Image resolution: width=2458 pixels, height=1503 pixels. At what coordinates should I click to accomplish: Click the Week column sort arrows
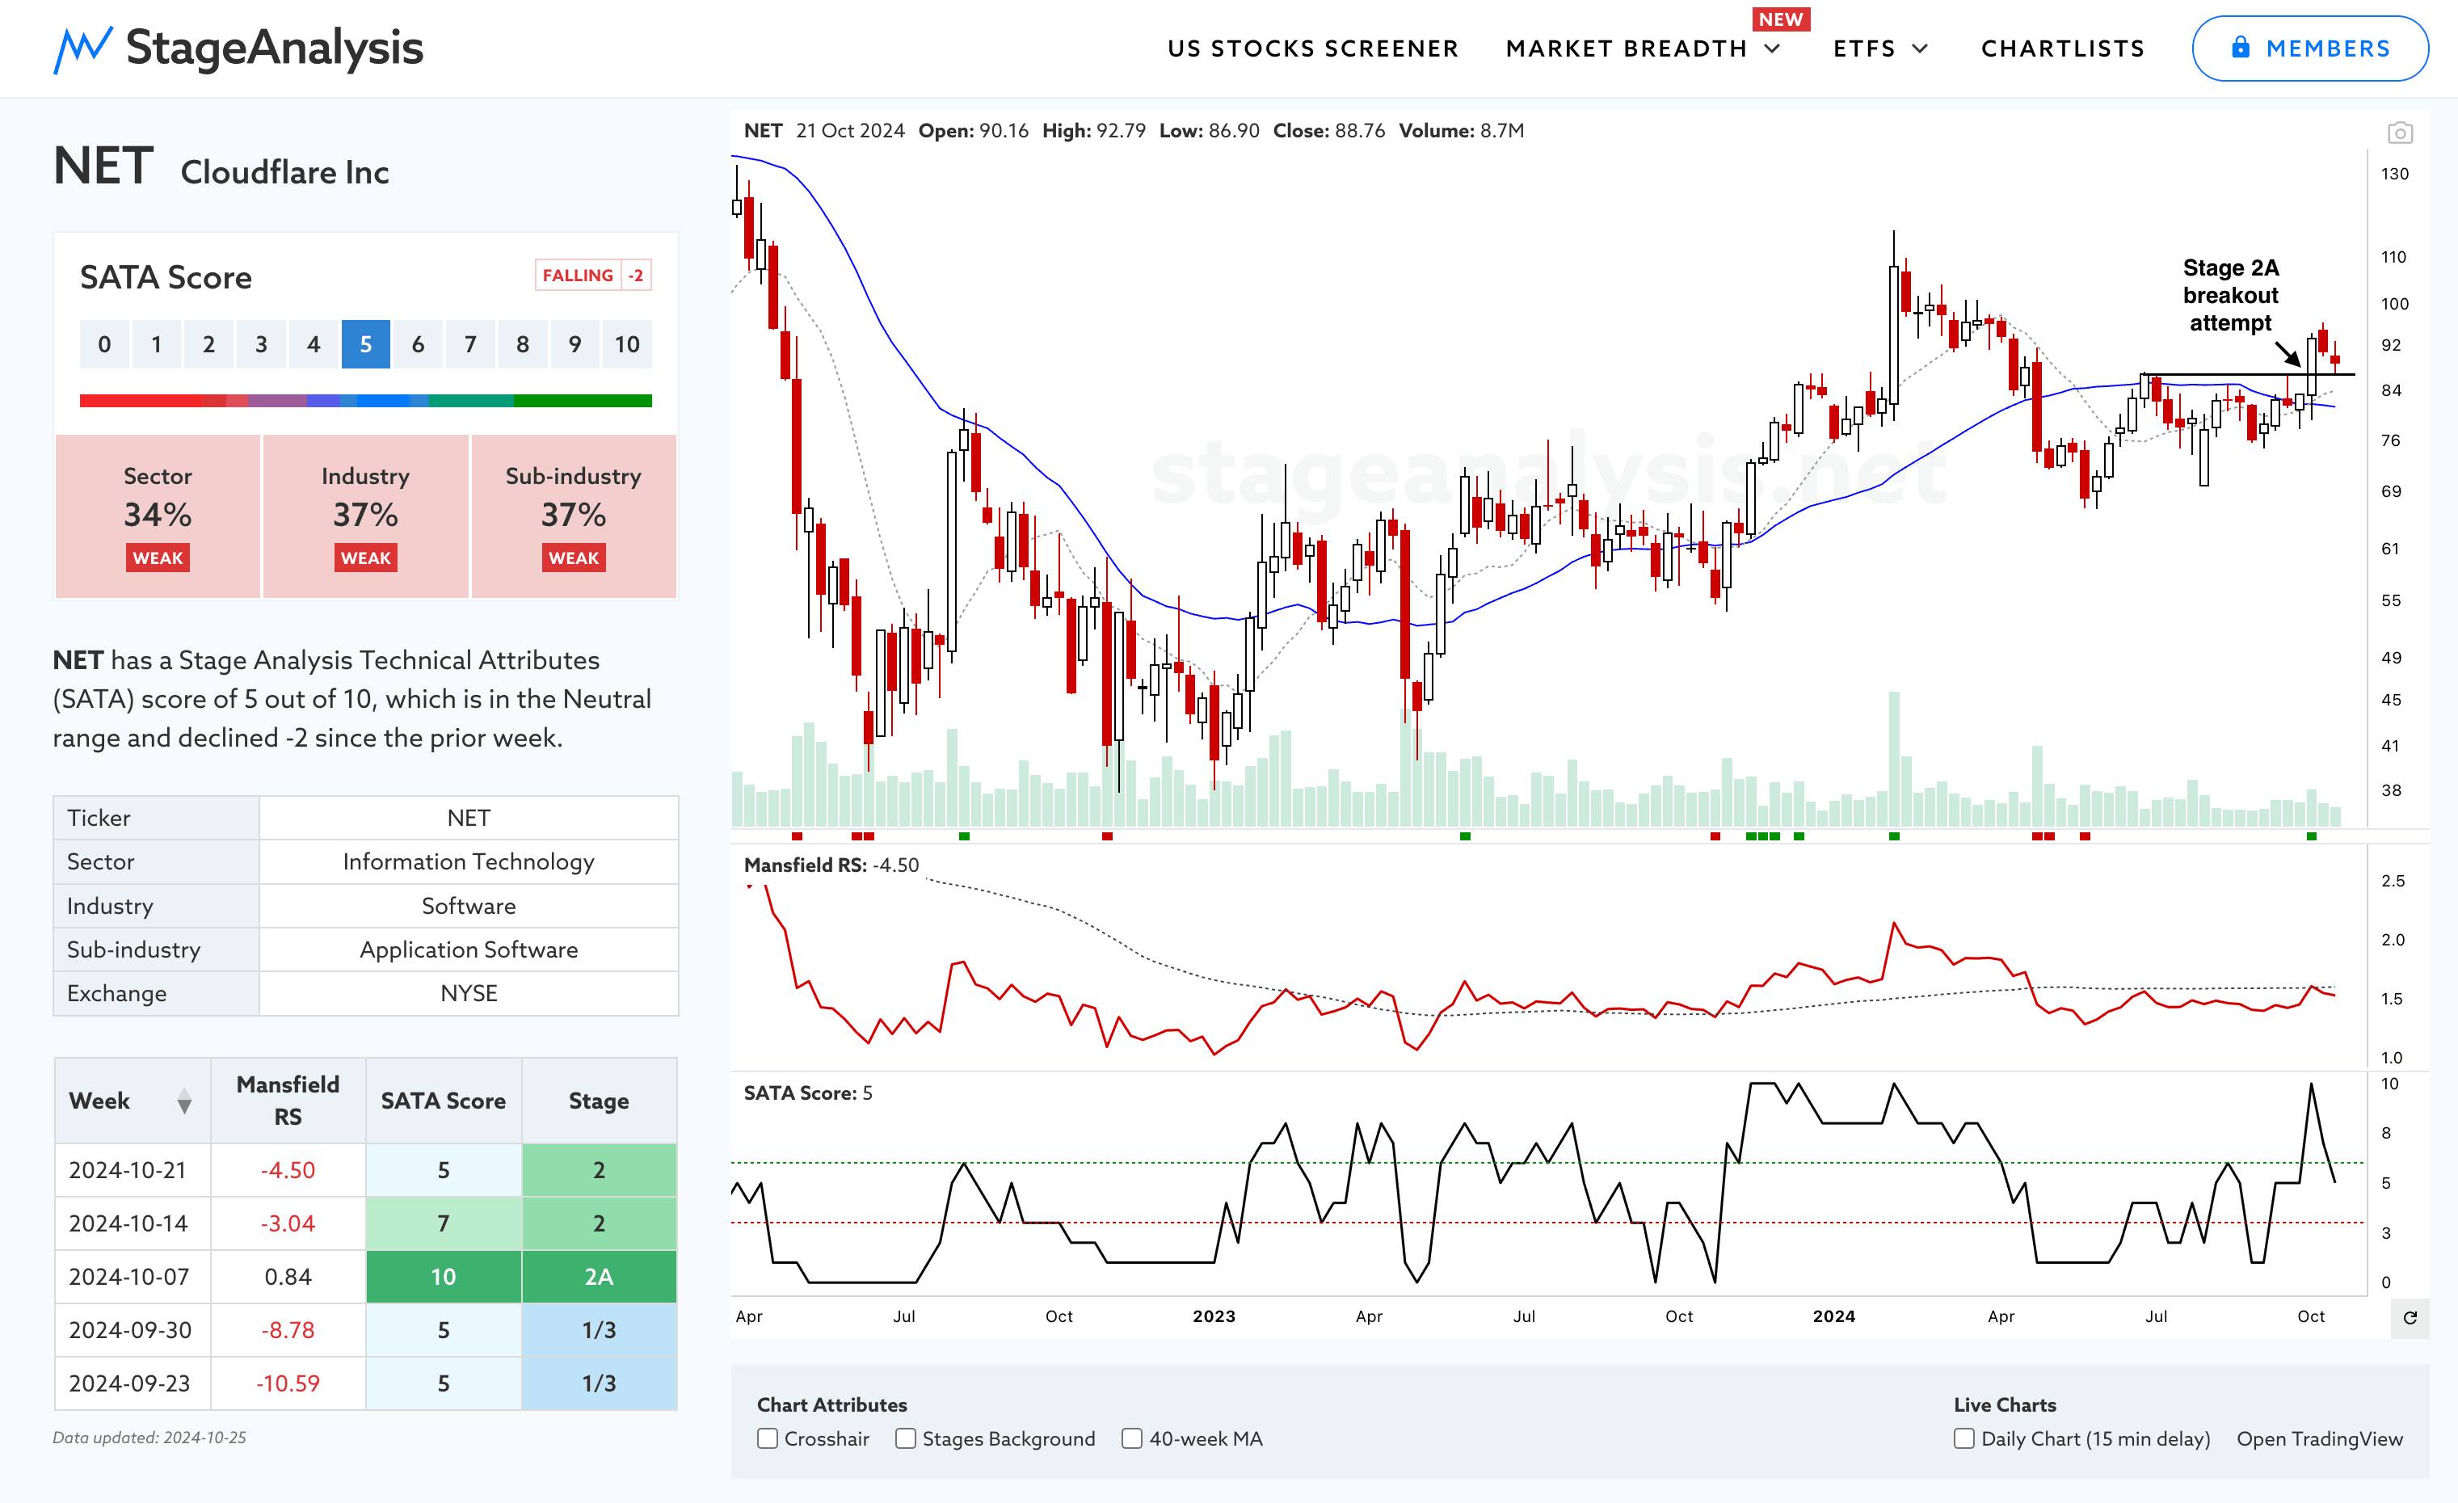coord(184,1101)
